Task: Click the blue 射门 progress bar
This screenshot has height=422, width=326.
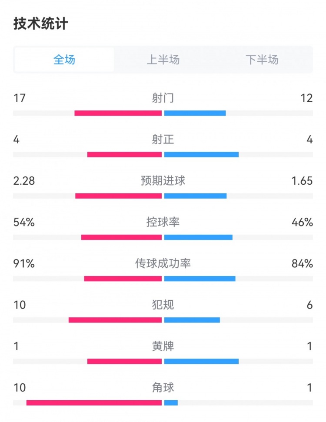Action: (195, 113)
